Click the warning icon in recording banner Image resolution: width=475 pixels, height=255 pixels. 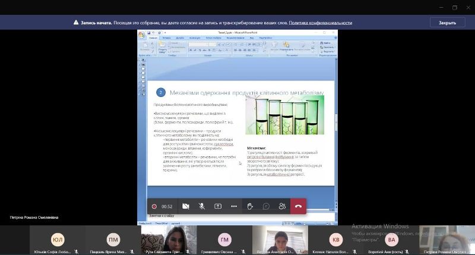(x=76, y=22)
